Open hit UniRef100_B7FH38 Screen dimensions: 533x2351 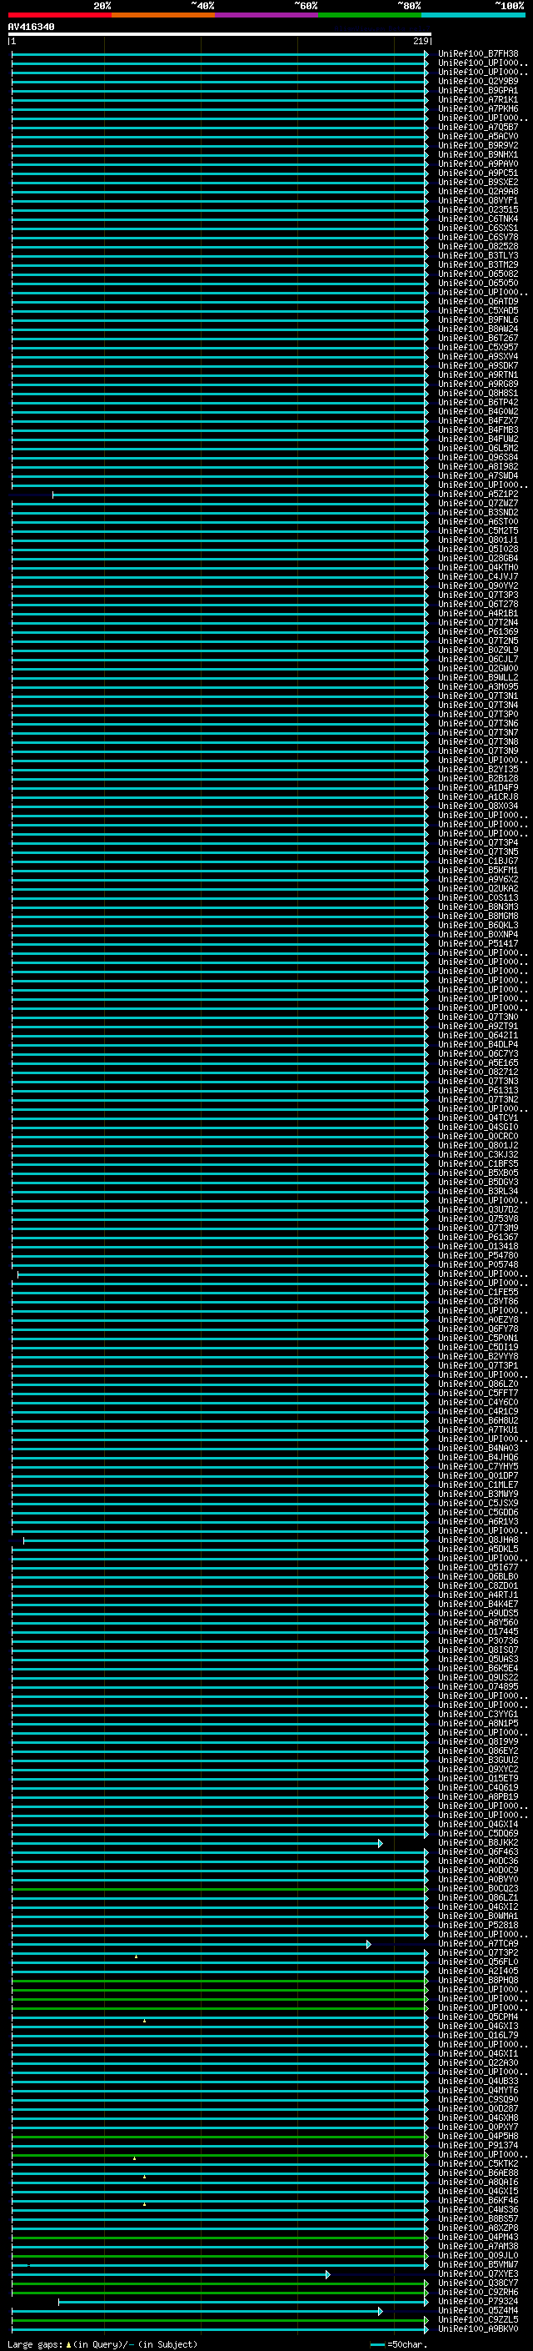pyautogui.click(x=478, y=54)
